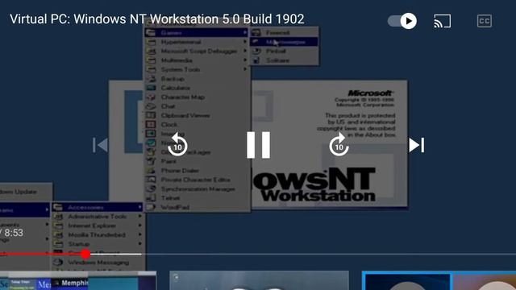The image size is (516, 290).
Task: Click the Microsoft logo in the splash window
Action: click(x=370, y=93)
